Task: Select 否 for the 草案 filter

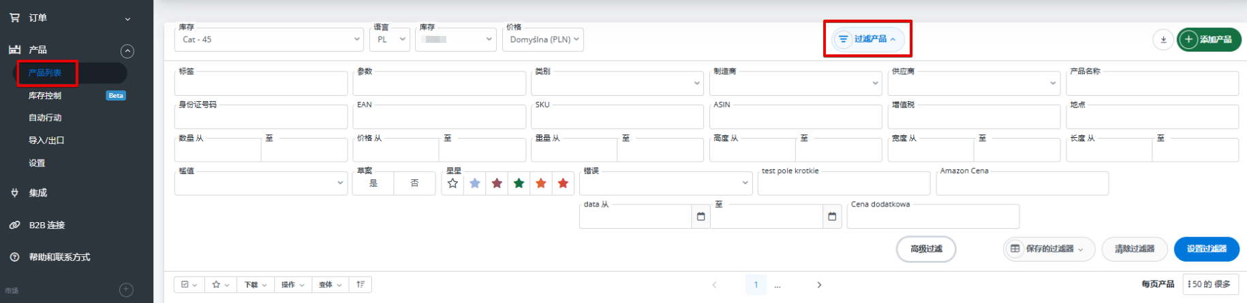Action: tap(414, 183)
